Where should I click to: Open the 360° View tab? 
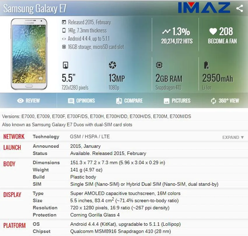[x=225, y=101]
